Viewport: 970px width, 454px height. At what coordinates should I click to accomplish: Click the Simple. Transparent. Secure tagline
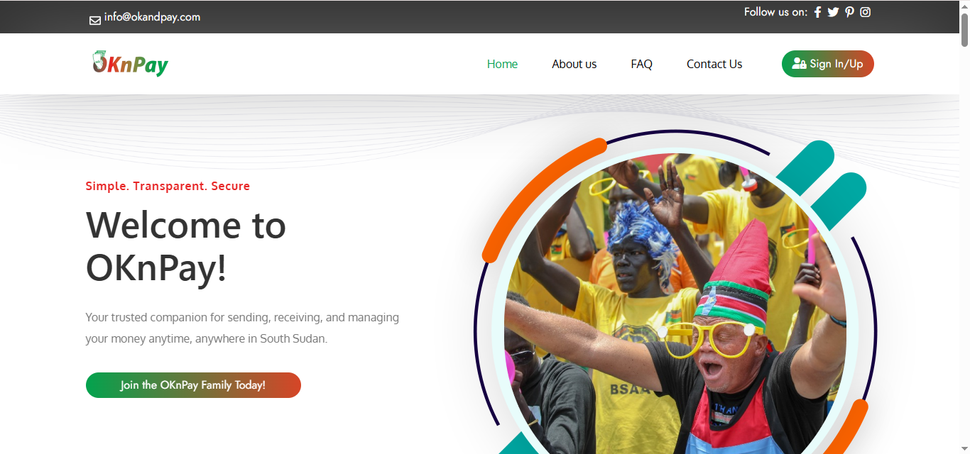click(x=168, y=187)
